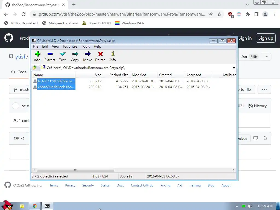Open the Tools menu in 7-Zip
Screen dimensions: 280x210
[x=85, y=46]
